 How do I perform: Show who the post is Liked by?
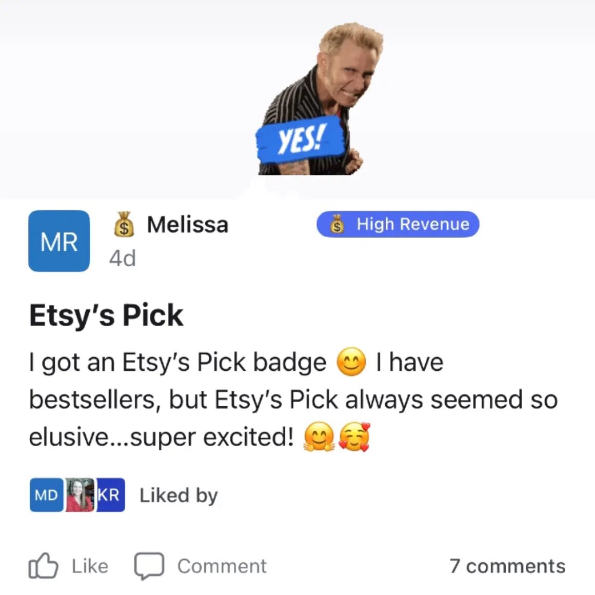[179, 495]
